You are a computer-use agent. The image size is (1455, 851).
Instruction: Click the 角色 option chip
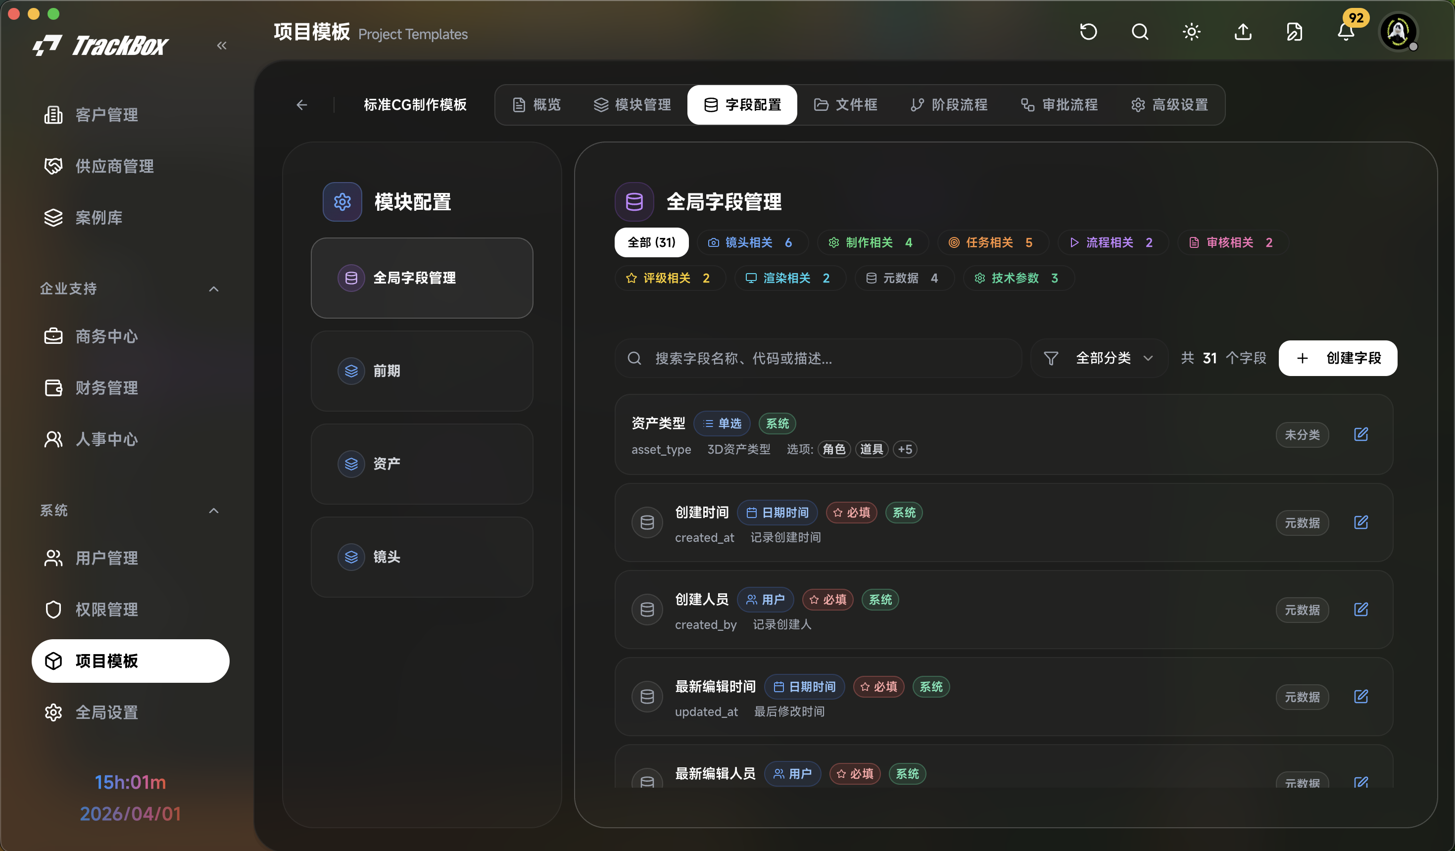point(834,449)
